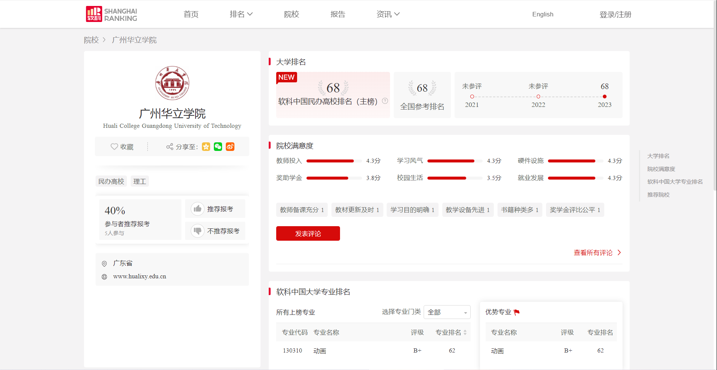717x370 pixels.
Task: Open the 查看所有评论 link
Action: pos(597,253)
